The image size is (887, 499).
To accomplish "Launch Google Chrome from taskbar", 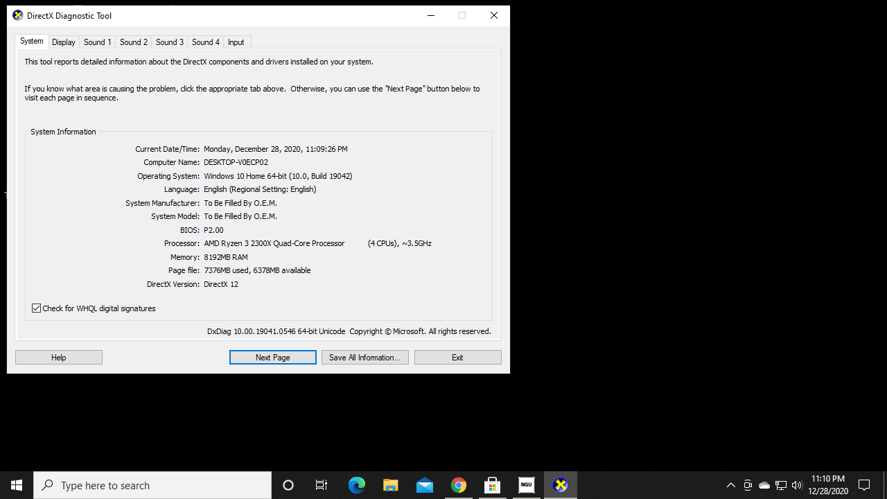I will (459, 485).
